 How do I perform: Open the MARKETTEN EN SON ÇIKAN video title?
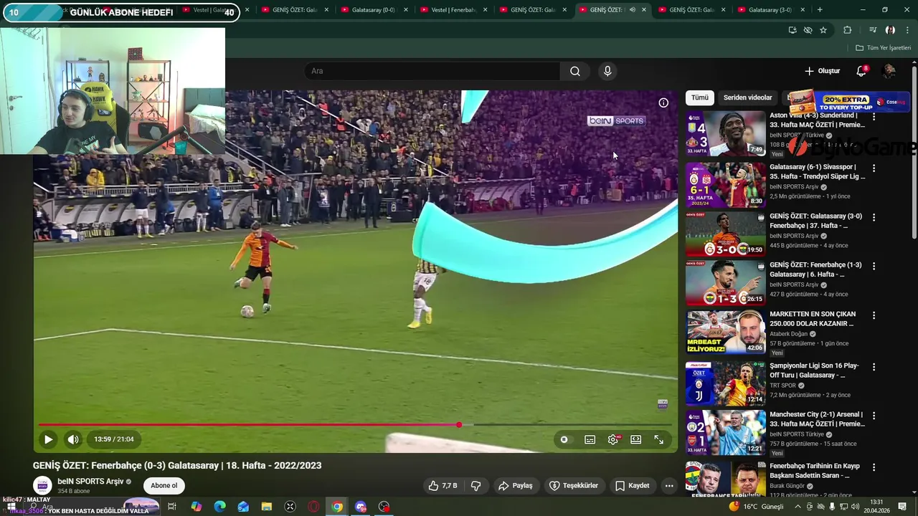click(x=811, y=319)
